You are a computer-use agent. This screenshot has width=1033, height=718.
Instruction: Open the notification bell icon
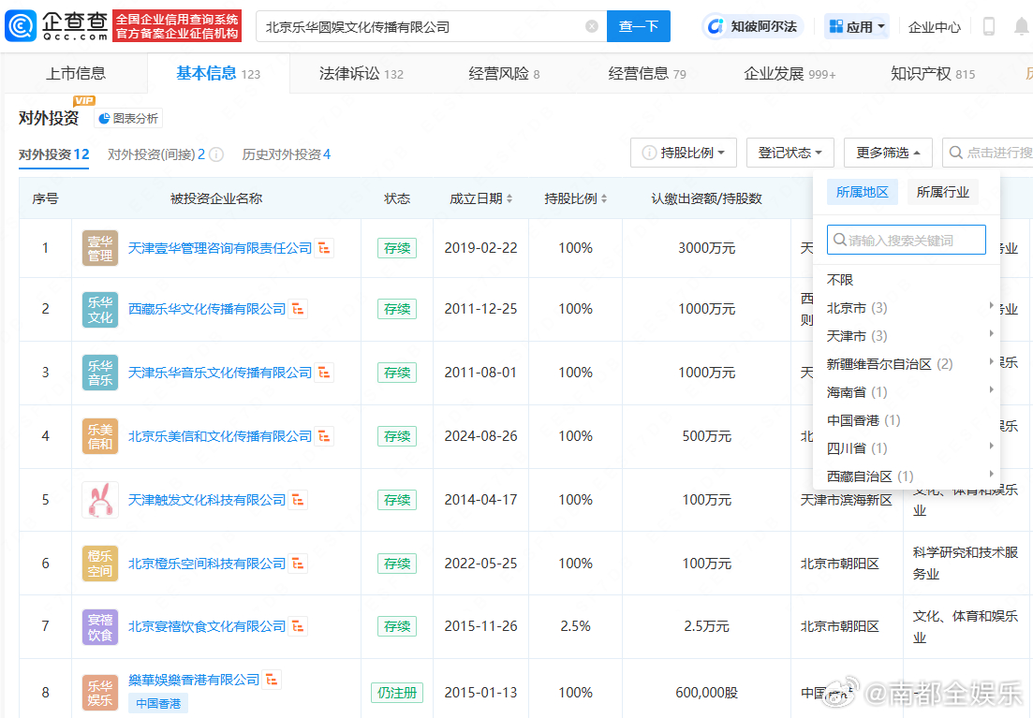[x=1022, y=26]
